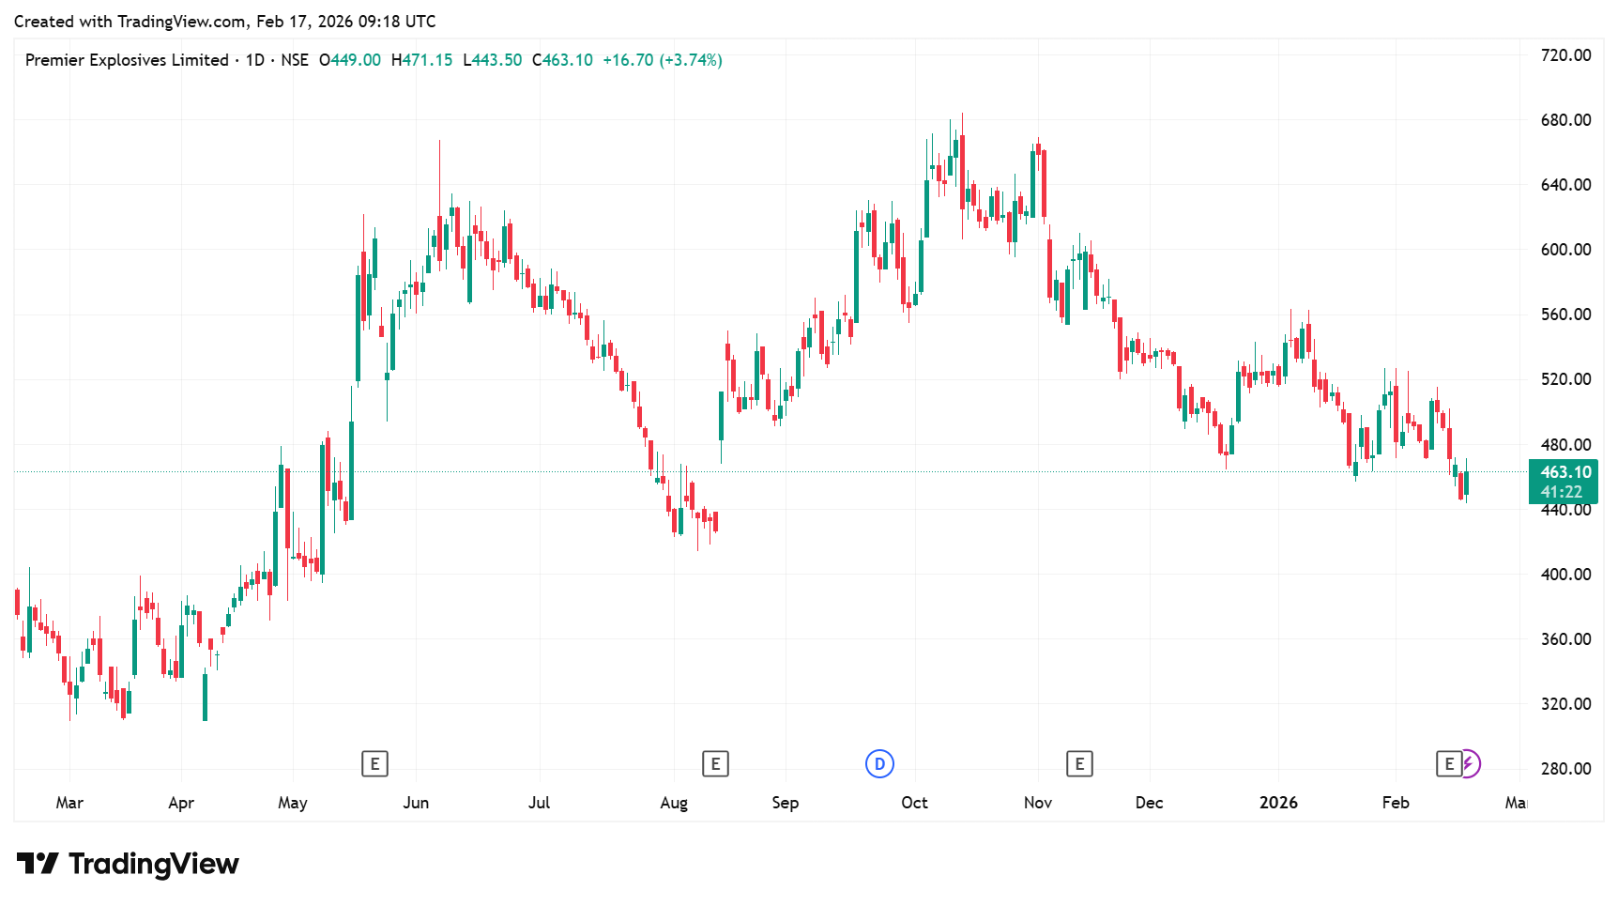Click the blue dividend D marker
1618x906 pixels.
coord(879,764)
